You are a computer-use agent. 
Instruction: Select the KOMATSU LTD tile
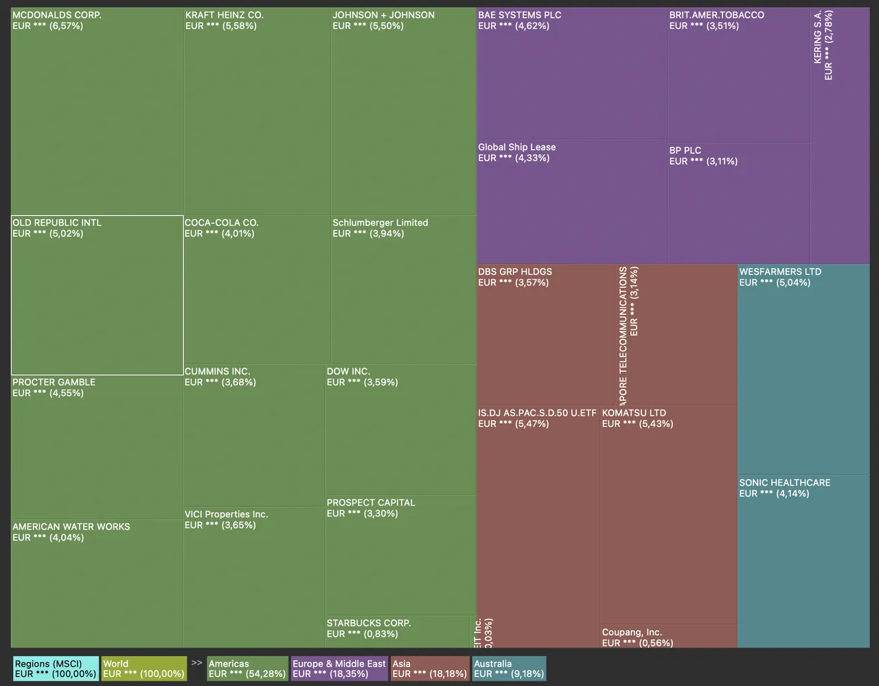(669, 514)
